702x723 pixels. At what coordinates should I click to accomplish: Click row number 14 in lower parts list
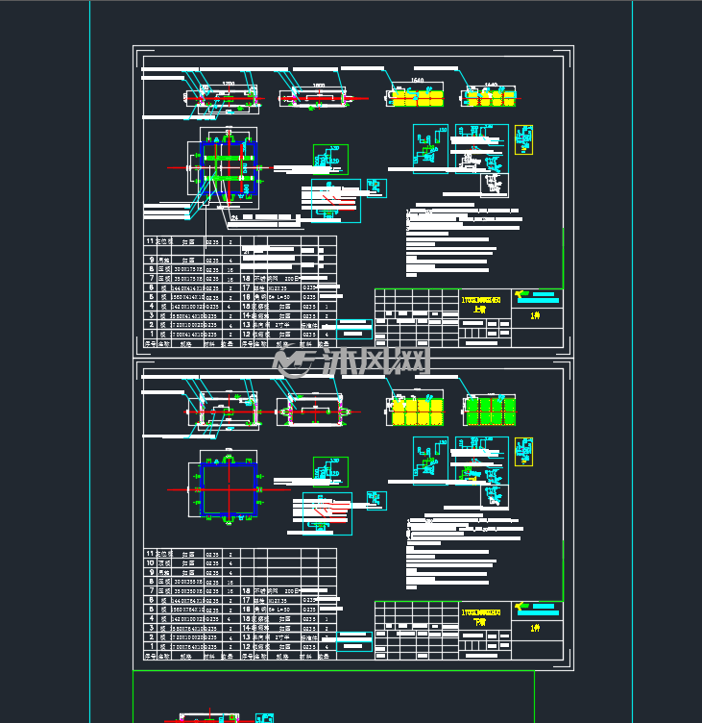pyautogui.click(x=247, y=628)
